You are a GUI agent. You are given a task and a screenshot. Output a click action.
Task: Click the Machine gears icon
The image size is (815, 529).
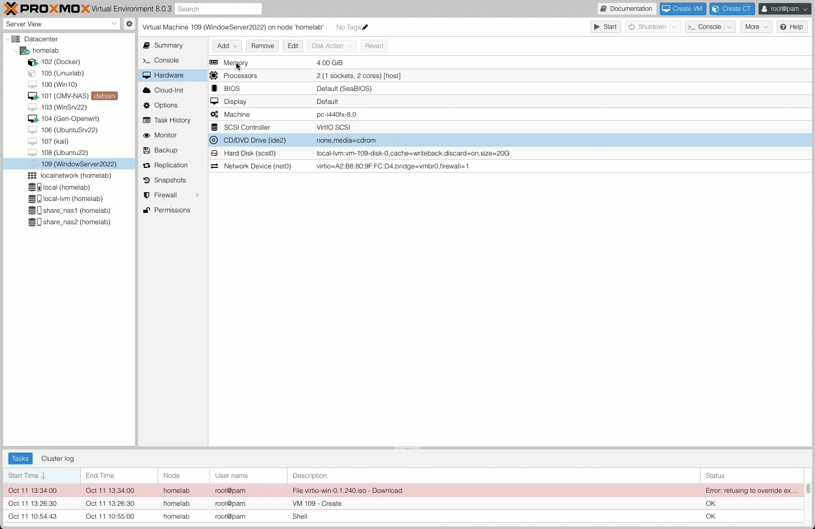click(214, 114)
